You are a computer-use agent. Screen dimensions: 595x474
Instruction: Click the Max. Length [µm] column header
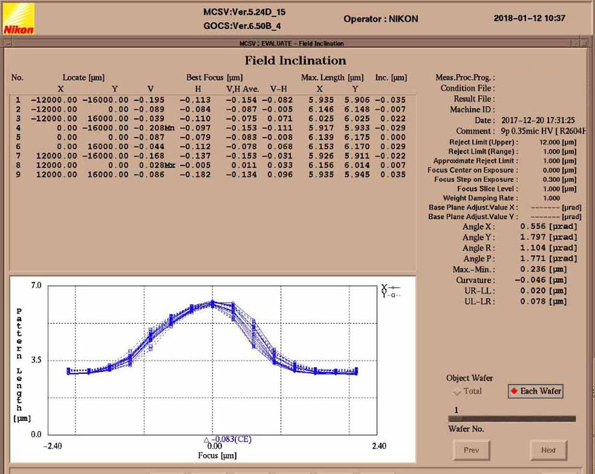pos(332,77)
